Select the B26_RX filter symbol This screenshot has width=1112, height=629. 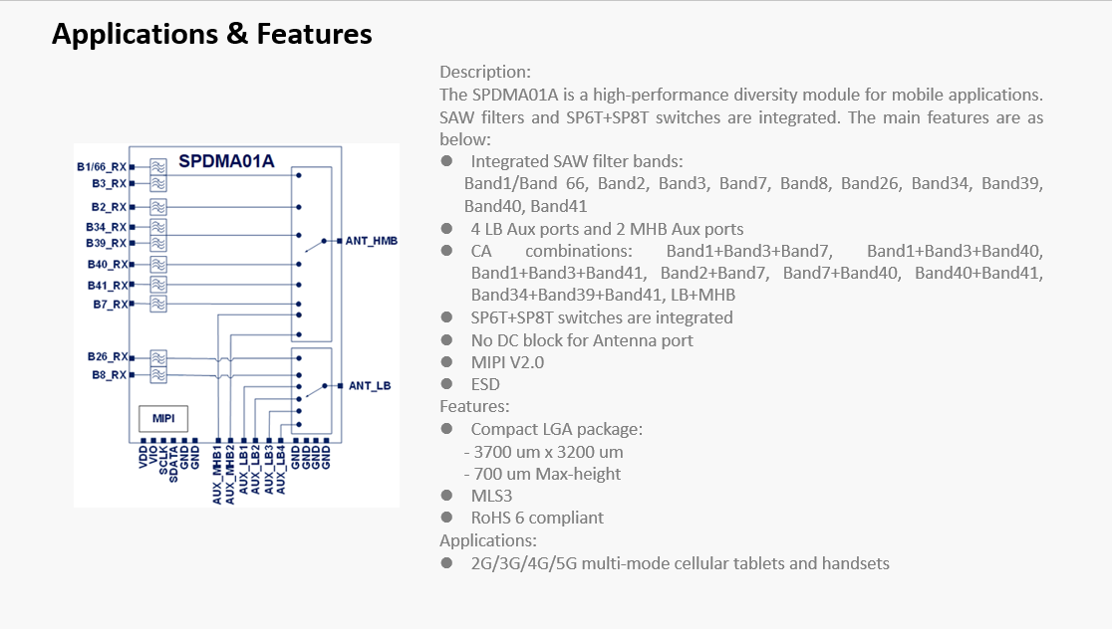[x=157, y=356]
